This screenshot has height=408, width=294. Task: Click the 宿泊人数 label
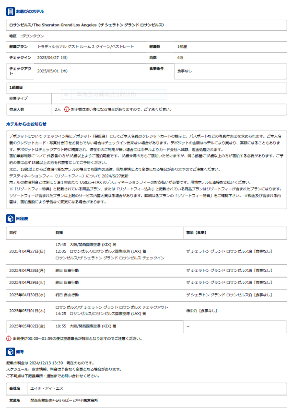pos(17,109)
